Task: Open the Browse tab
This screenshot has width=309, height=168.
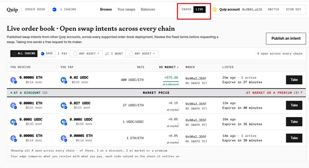Action: (x=106, y=9)
